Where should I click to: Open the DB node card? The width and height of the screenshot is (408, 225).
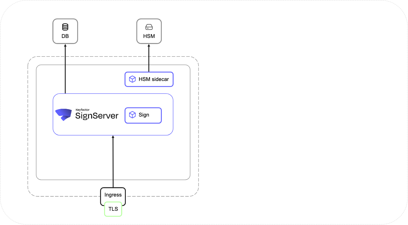[x=65, y=31]
